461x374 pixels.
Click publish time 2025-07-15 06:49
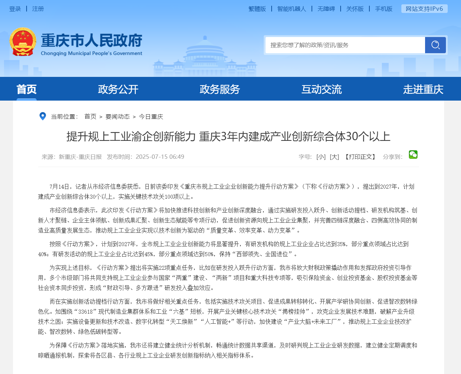point(160,157)
